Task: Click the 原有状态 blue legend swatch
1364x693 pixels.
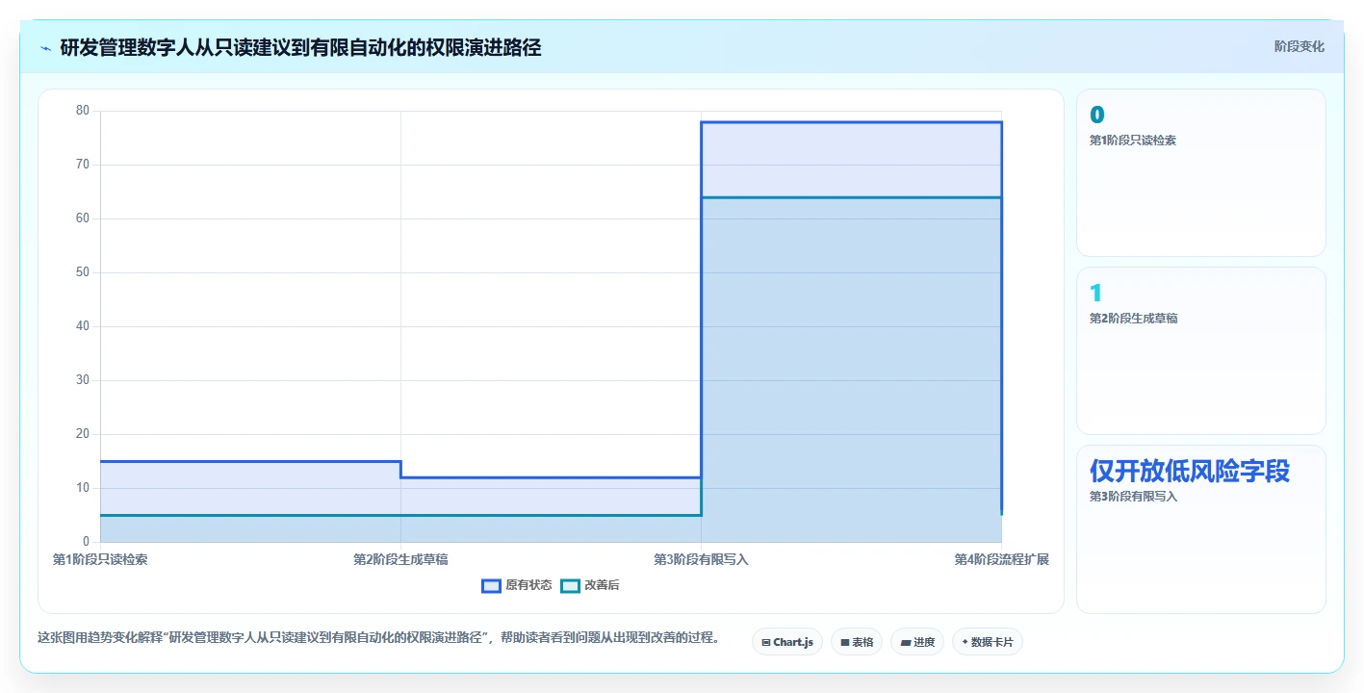Action: [491, 585]
